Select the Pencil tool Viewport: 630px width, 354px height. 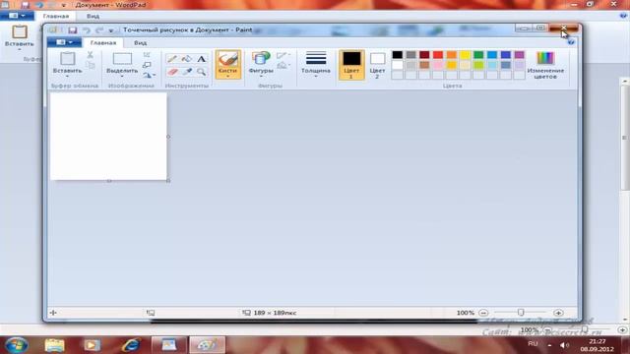click(172, 59)
